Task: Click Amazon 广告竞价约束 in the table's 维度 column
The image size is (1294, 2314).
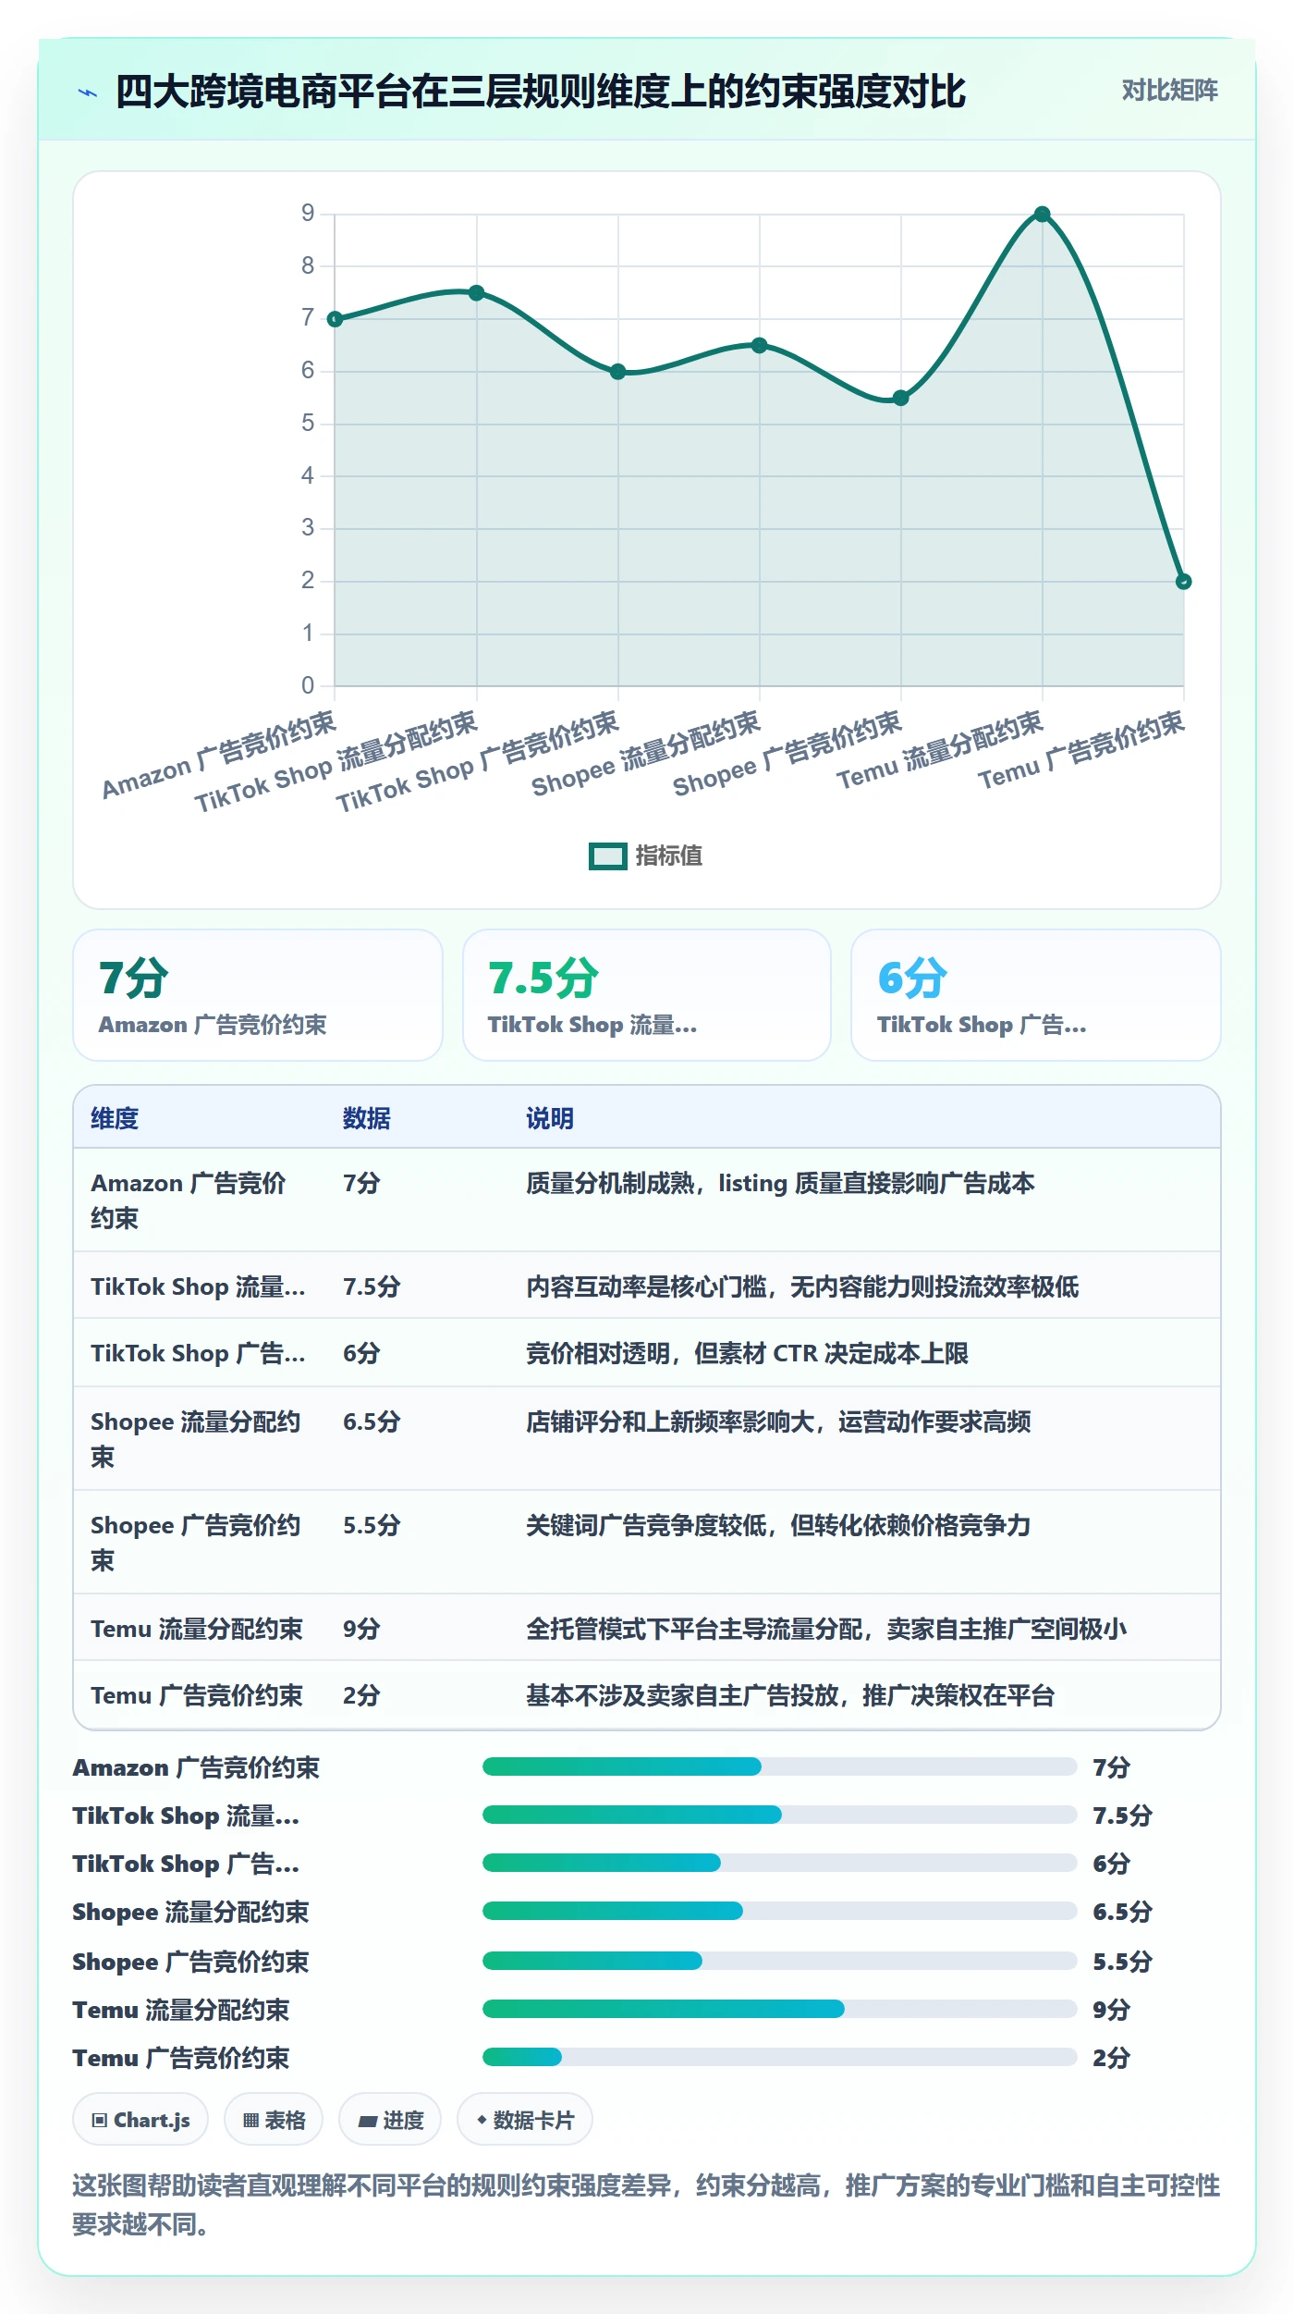Action: (189, 1200)
